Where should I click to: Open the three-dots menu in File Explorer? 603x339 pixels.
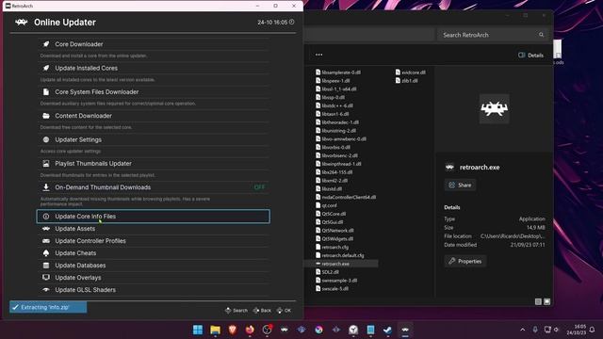point(318,55)
